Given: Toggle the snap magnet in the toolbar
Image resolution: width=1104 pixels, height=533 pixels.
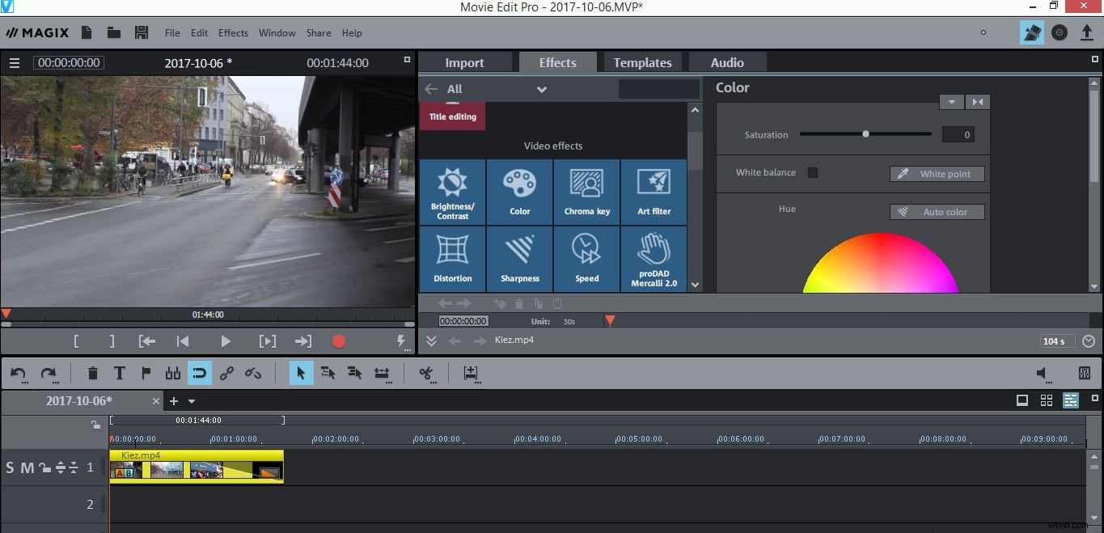Looking at the screenshot, I should 199,373.
